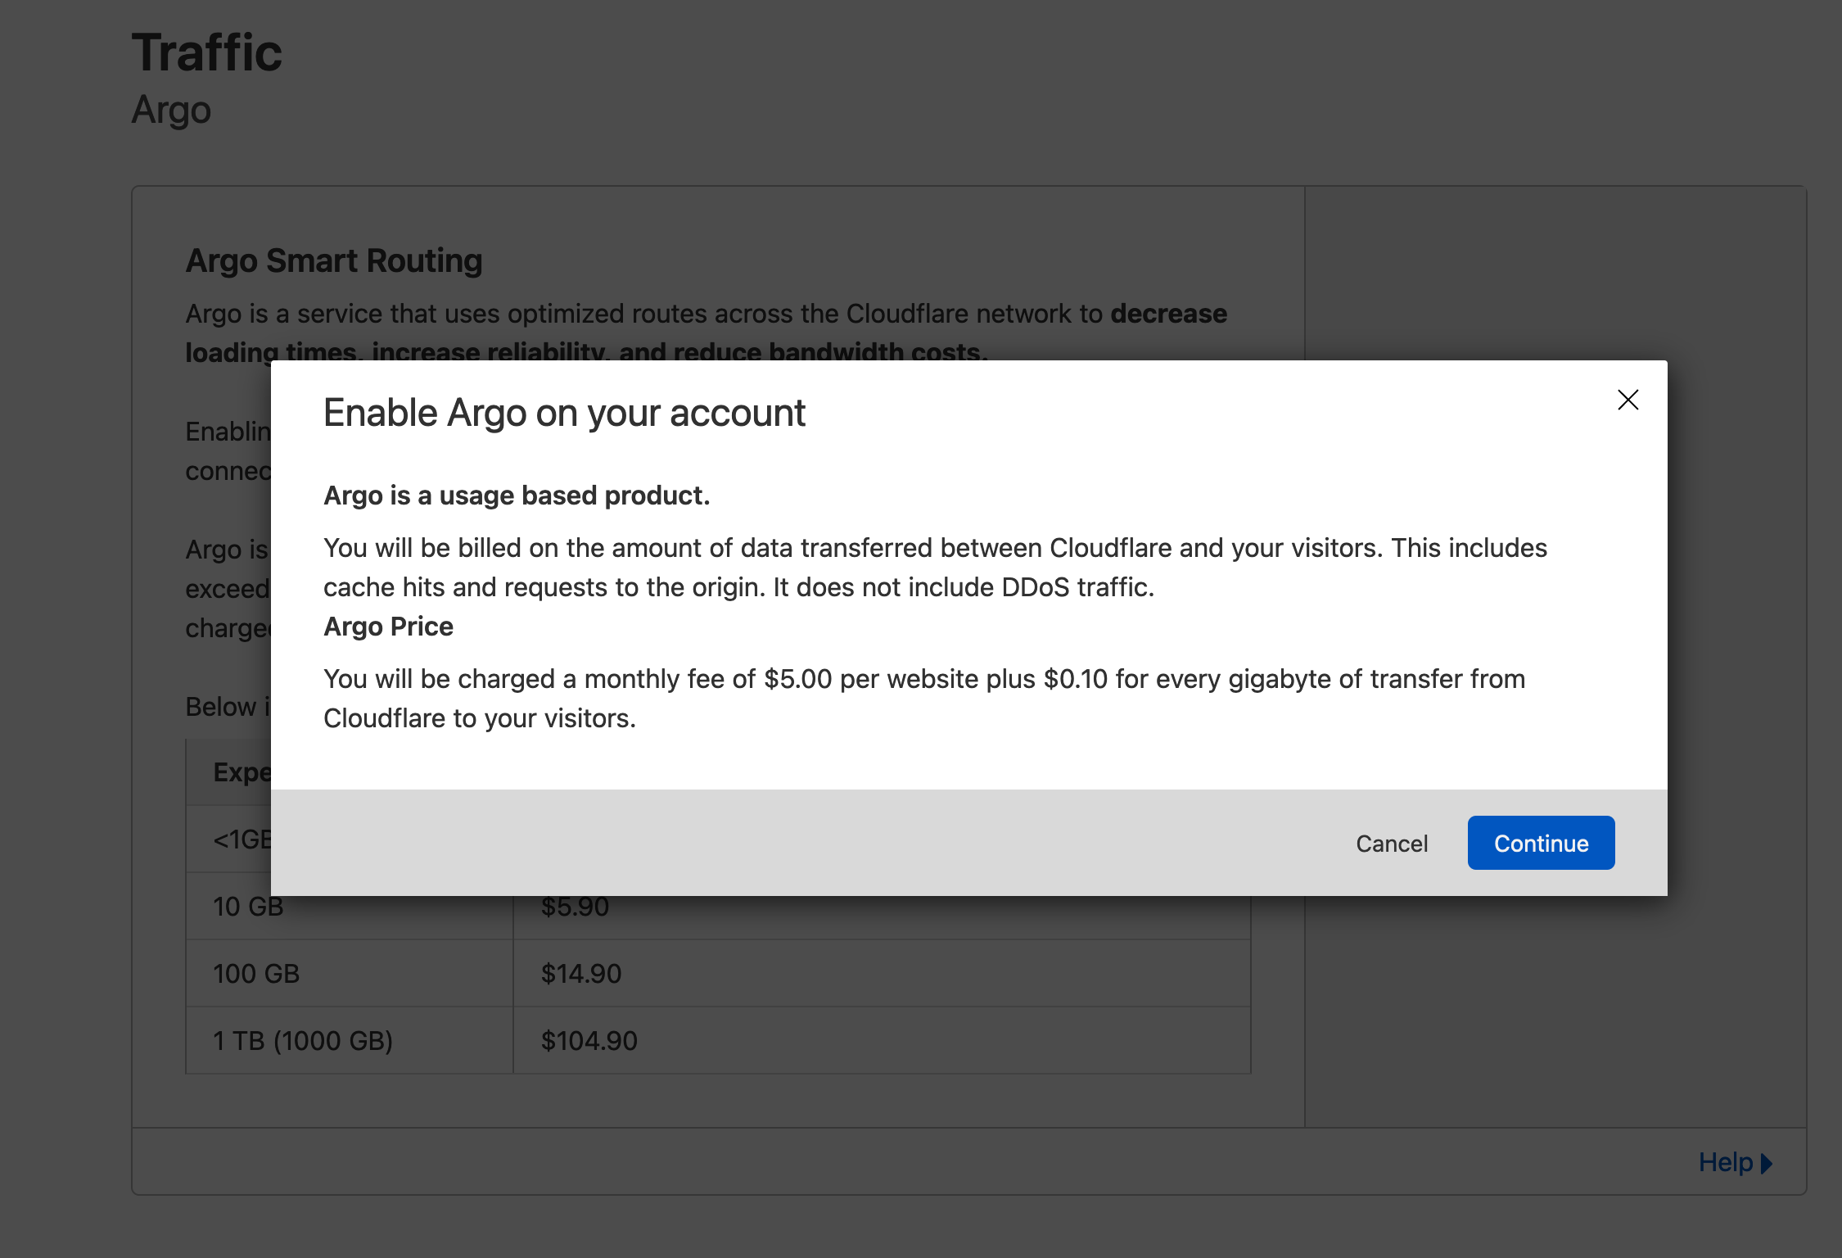Click the Argo Price heading
This screenshot has width=1842, height=1258.
coord(389,627)
